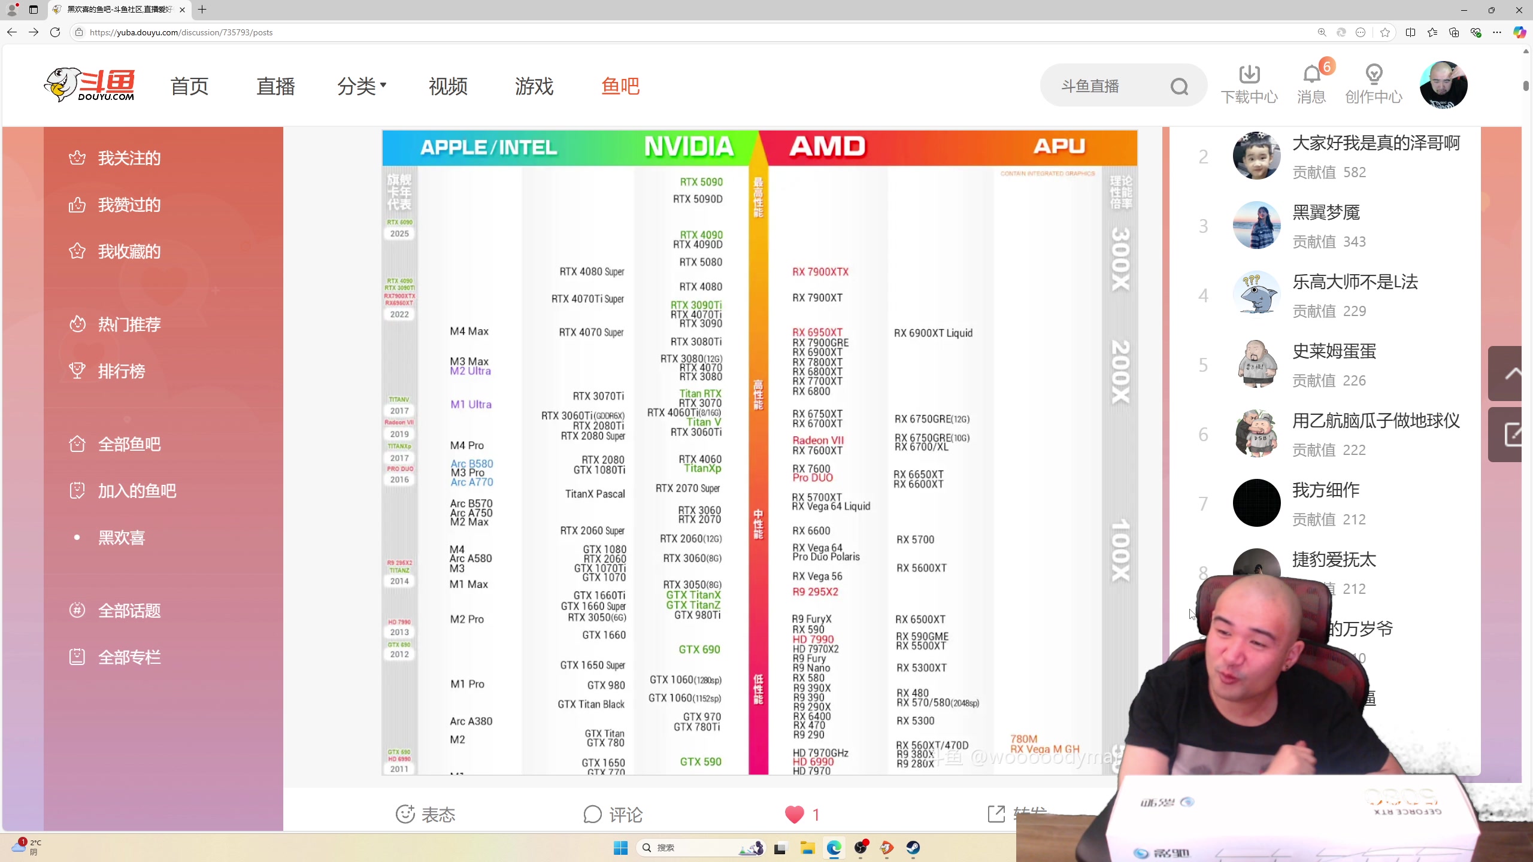Click the 热门推荐 flame icon

point(77,324)
